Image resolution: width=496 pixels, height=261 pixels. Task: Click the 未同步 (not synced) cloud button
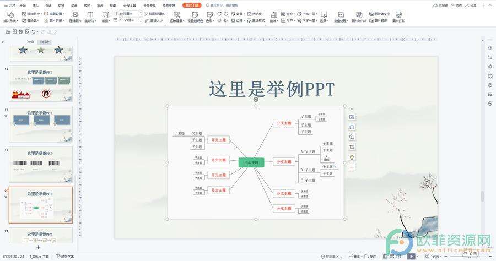coord(440,6)
